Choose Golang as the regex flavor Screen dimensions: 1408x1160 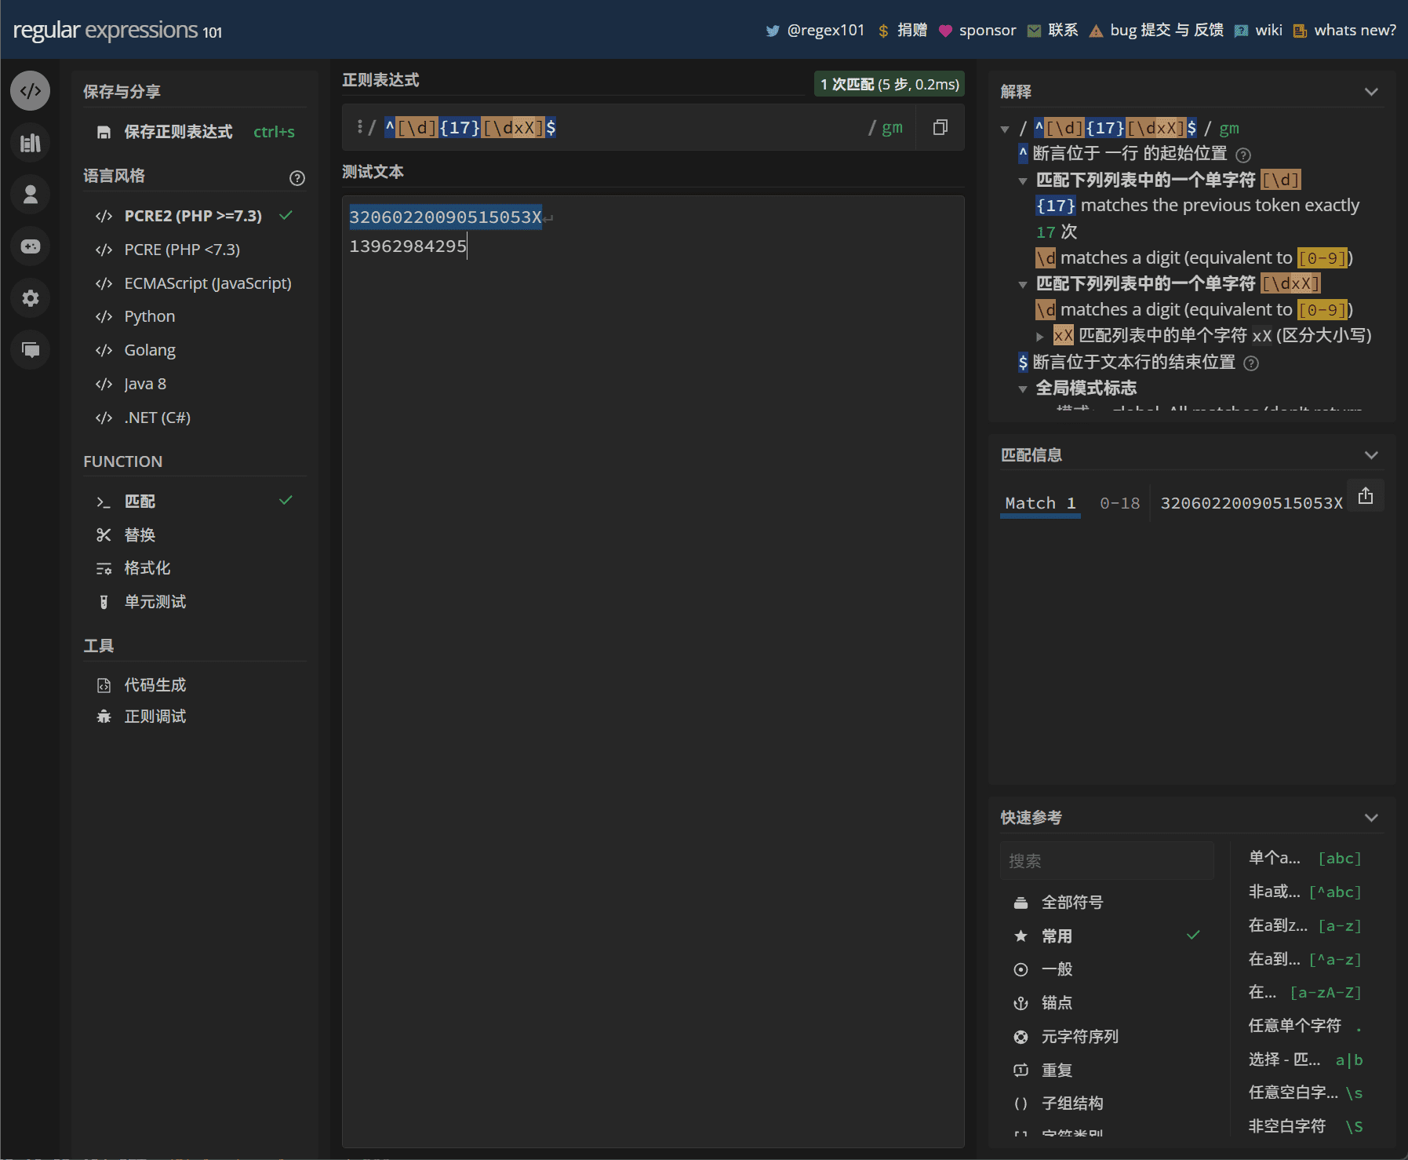point(149,350)
